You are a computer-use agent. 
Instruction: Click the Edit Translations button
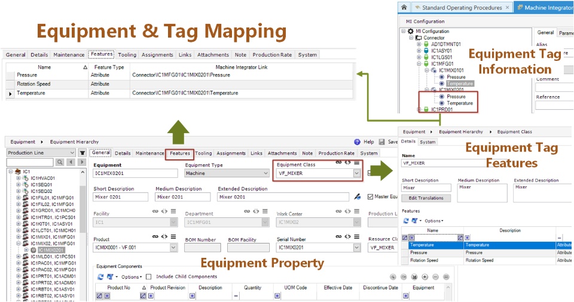pyautogui.click(x=426, y=198)
